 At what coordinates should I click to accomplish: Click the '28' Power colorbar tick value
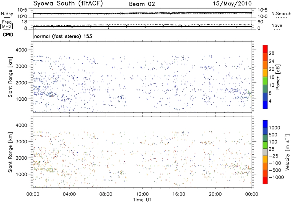[x=271, y=53]
